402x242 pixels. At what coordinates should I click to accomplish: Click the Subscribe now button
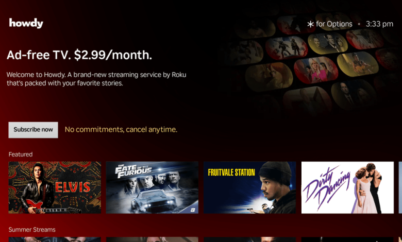(x=33, y=130)
